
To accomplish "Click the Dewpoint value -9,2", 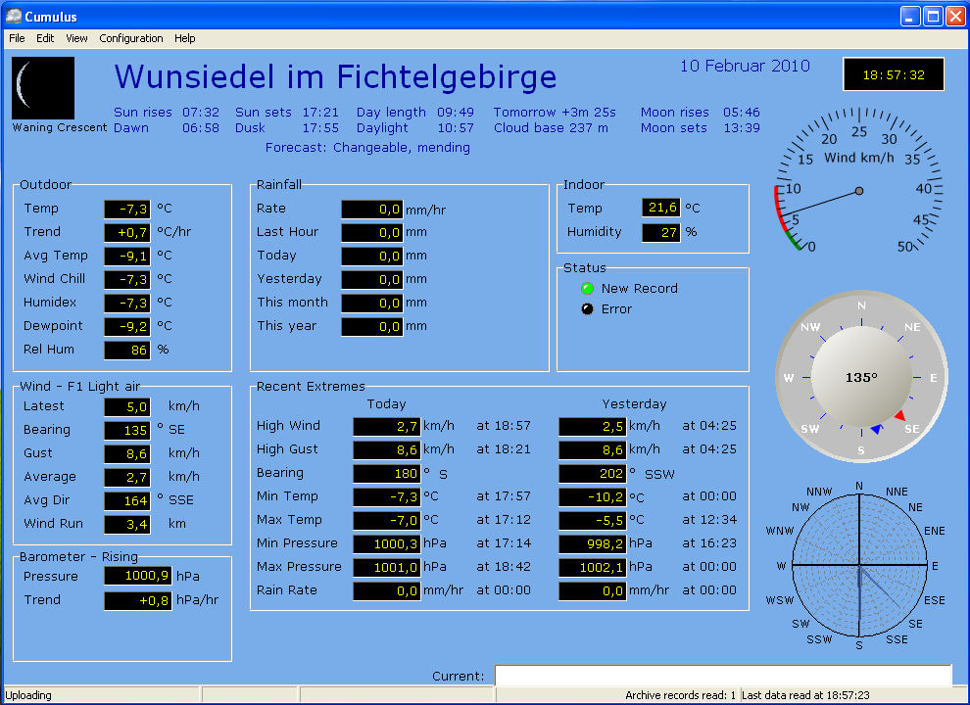I will [126, 326].
